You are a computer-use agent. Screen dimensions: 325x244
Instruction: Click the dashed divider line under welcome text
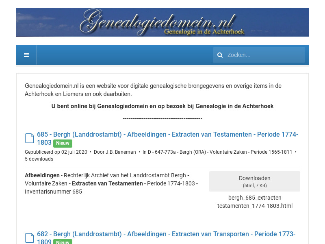point(162,118)
